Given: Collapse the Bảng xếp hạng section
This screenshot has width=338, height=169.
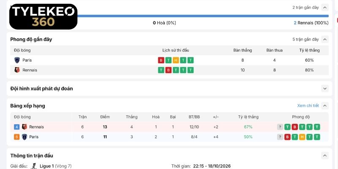Looking at the screenshot, I should (325, 106).
